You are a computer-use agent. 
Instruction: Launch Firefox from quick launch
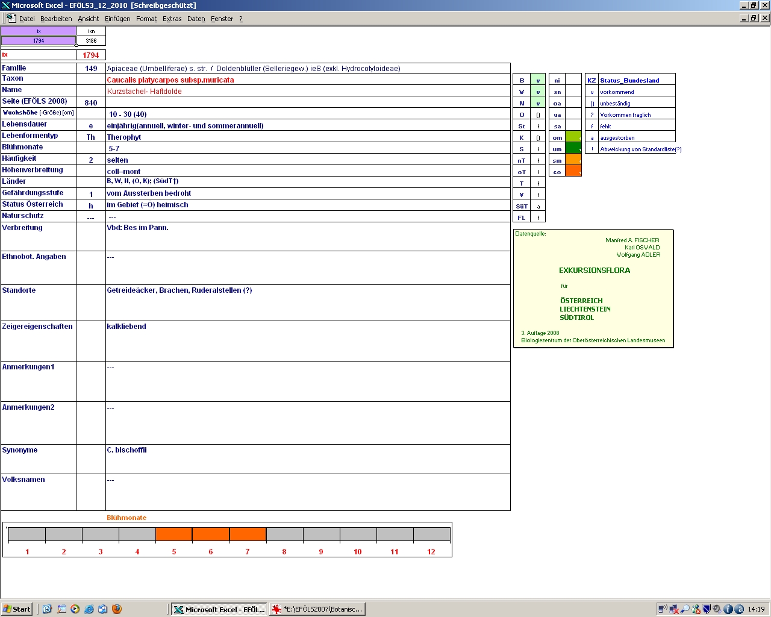tap(117, 609)
